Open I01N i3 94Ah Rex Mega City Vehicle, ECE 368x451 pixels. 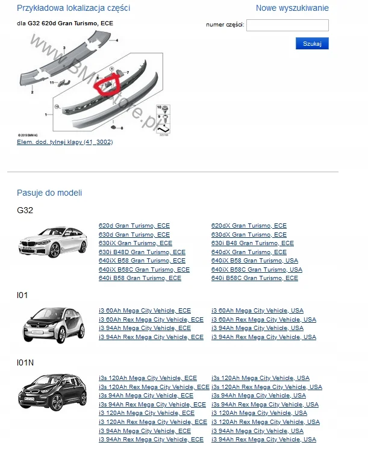click(151, 440)
